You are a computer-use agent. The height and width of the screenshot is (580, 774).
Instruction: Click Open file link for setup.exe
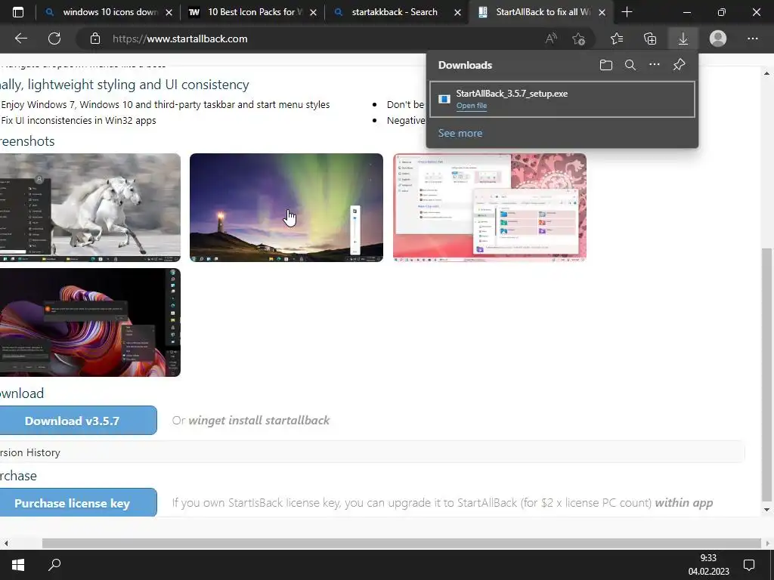coord(472,106)
